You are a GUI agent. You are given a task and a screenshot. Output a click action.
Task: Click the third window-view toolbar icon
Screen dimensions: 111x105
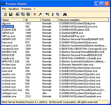(x=28, y=14)
